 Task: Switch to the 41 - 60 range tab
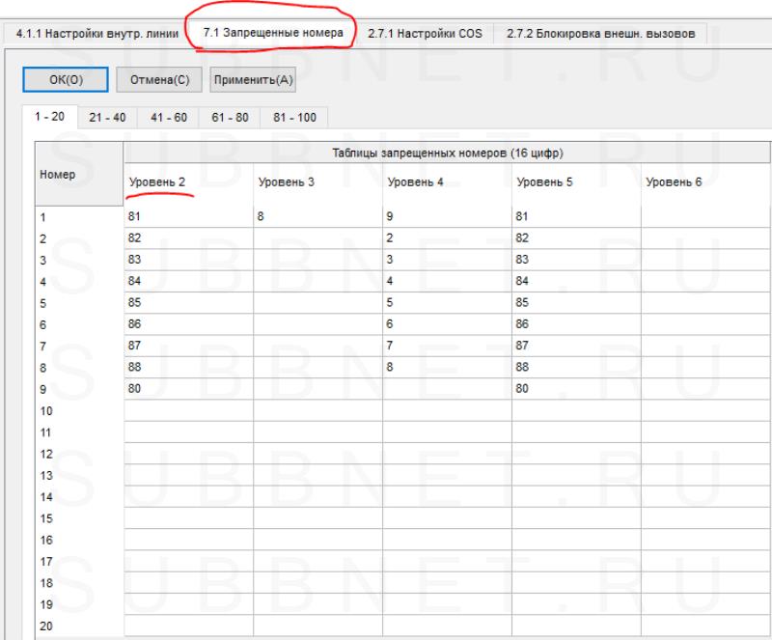click(169, 118)
